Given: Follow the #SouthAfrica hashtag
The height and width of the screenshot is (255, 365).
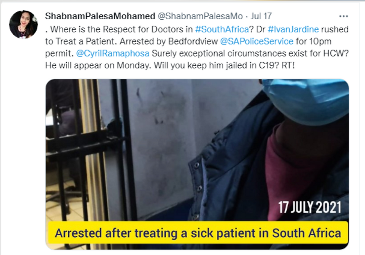Looking at the screenshot, I should click(222, 29).
